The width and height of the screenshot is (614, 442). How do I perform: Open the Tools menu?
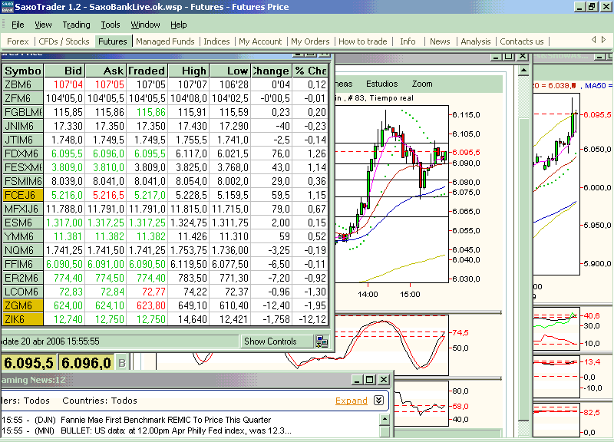click(111, 25)
